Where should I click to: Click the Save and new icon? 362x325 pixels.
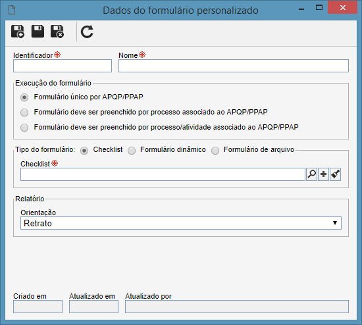pyautogui.click(x=18, y=32)
